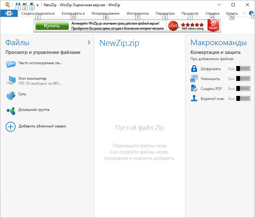The width and height of the screenshot is (255, 218).
Task: Expand the ribbon chevron next to Купить tab
Action: tap(244, 13)
